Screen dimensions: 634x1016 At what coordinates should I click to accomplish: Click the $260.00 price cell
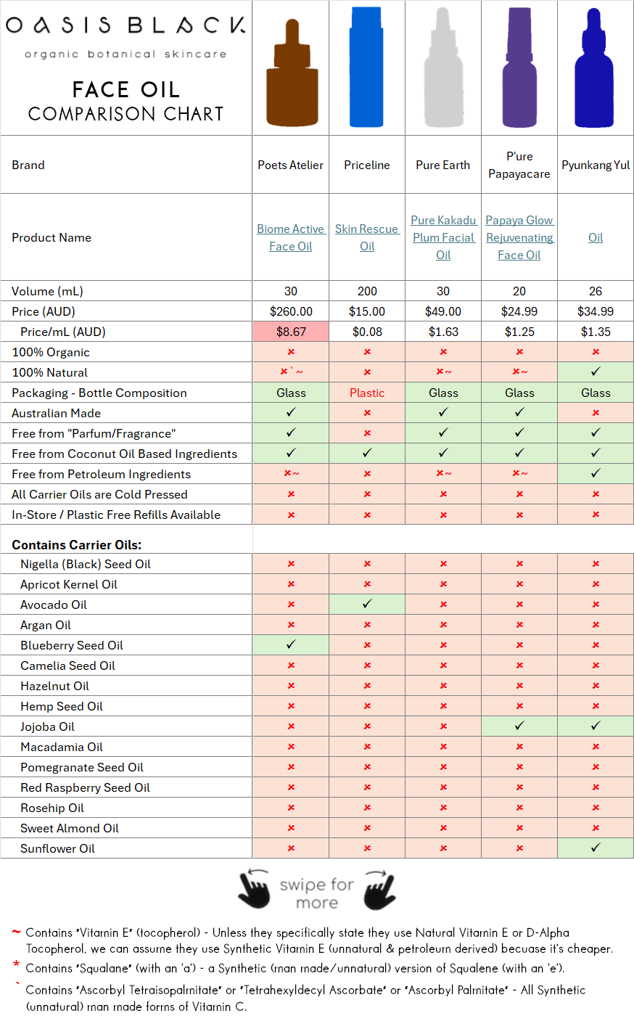[x=291, y=311]
